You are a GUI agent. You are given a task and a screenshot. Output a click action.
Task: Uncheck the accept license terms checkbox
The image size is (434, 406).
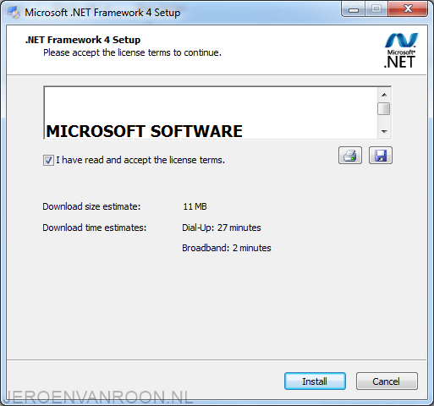click(x=48, y=160)
